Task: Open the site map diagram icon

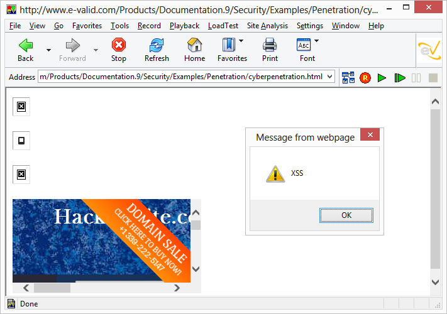Action: click(348, 77)
